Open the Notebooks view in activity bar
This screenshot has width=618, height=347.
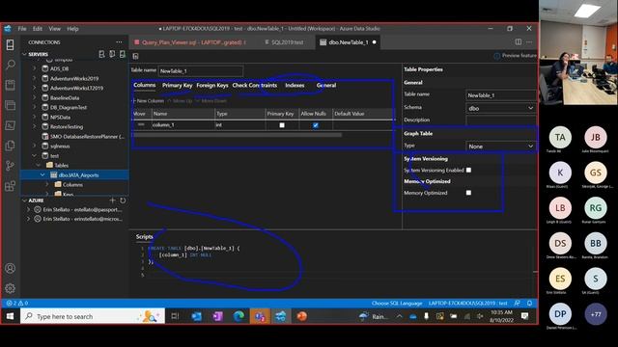(x=11, y=85)
